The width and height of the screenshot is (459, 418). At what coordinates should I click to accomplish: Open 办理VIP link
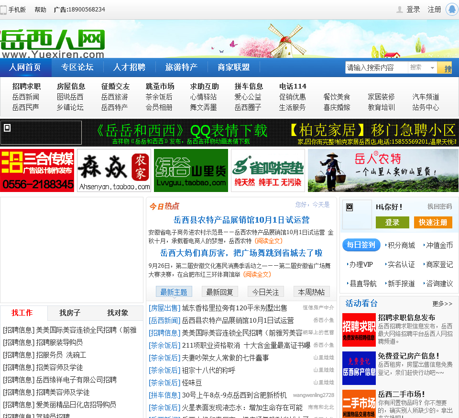pyautogui.click(x=361, y=265)
